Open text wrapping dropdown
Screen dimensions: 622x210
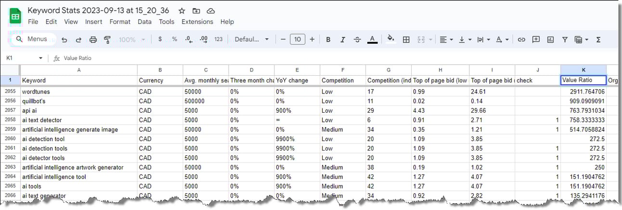click(483, 39)
